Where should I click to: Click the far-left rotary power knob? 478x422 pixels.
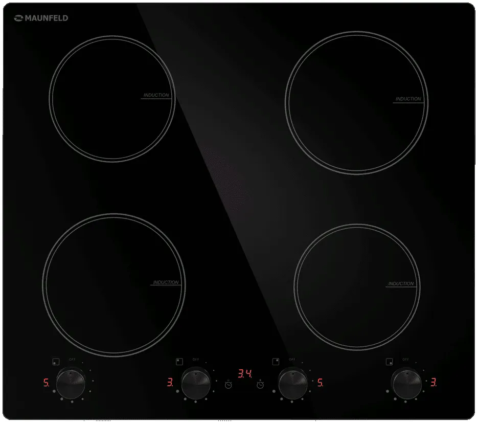point(71,382)
